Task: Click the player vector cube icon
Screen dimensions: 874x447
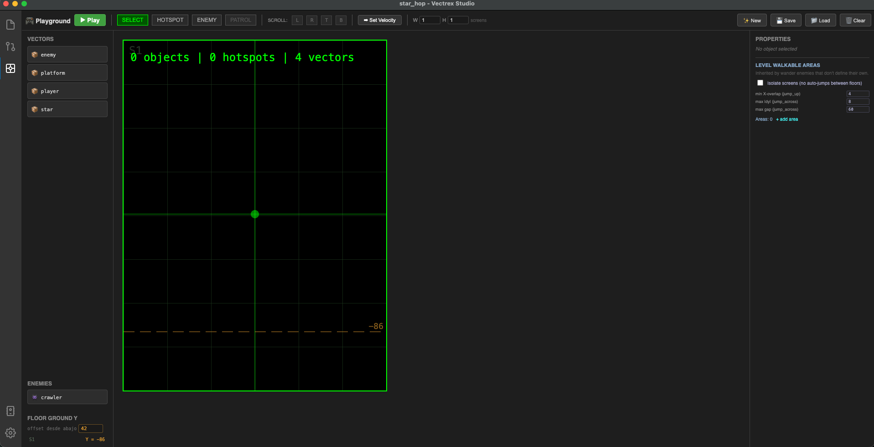Action: (x=35, y=91)
